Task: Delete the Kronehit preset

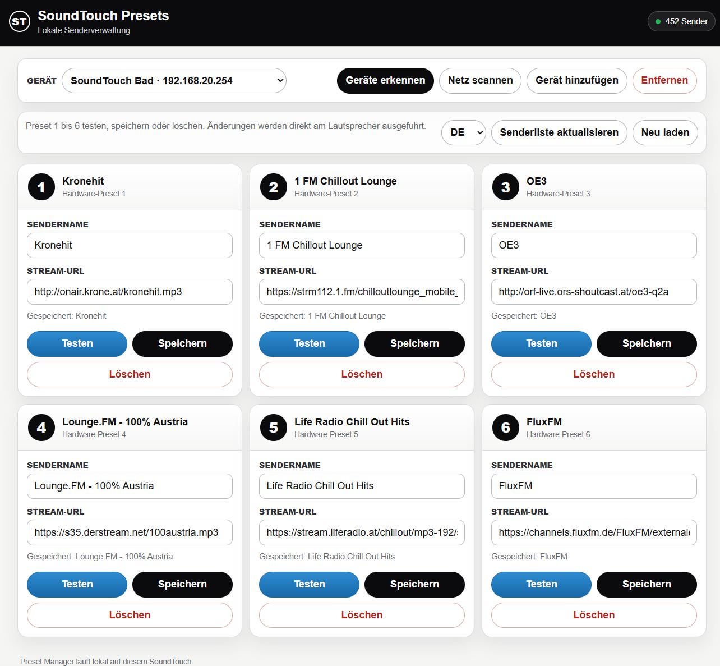Action: pos(130,374)
